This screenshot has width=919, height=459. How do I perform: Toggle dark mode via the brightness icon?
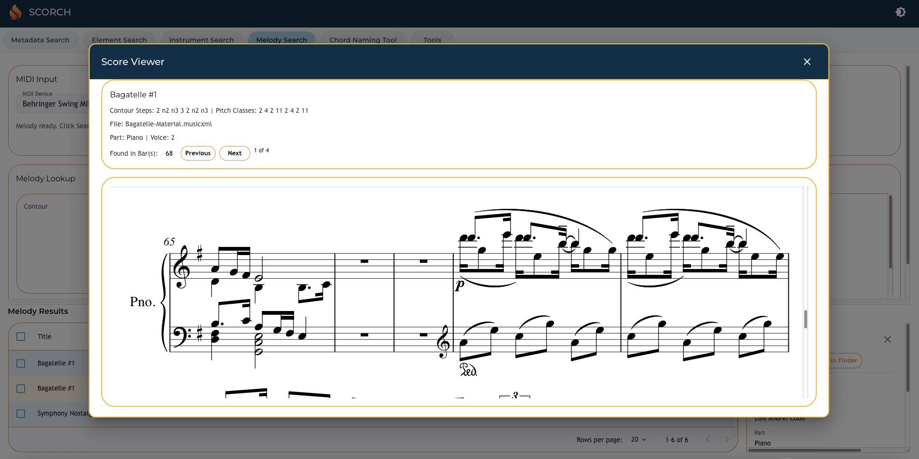(901, 12)
